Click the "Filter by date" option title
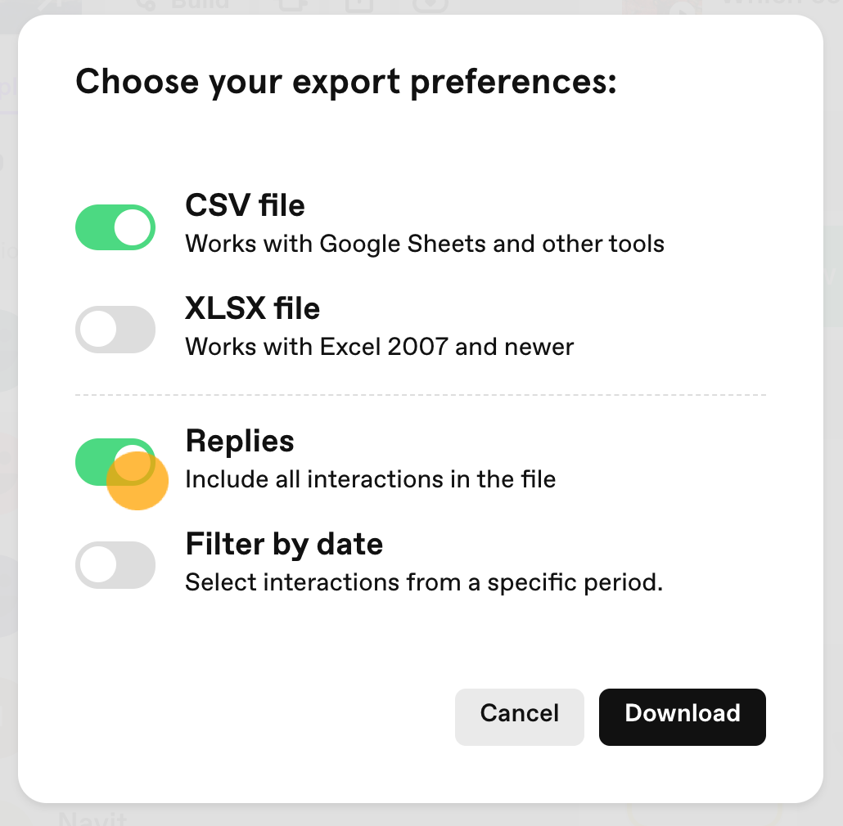 (284, 544)
